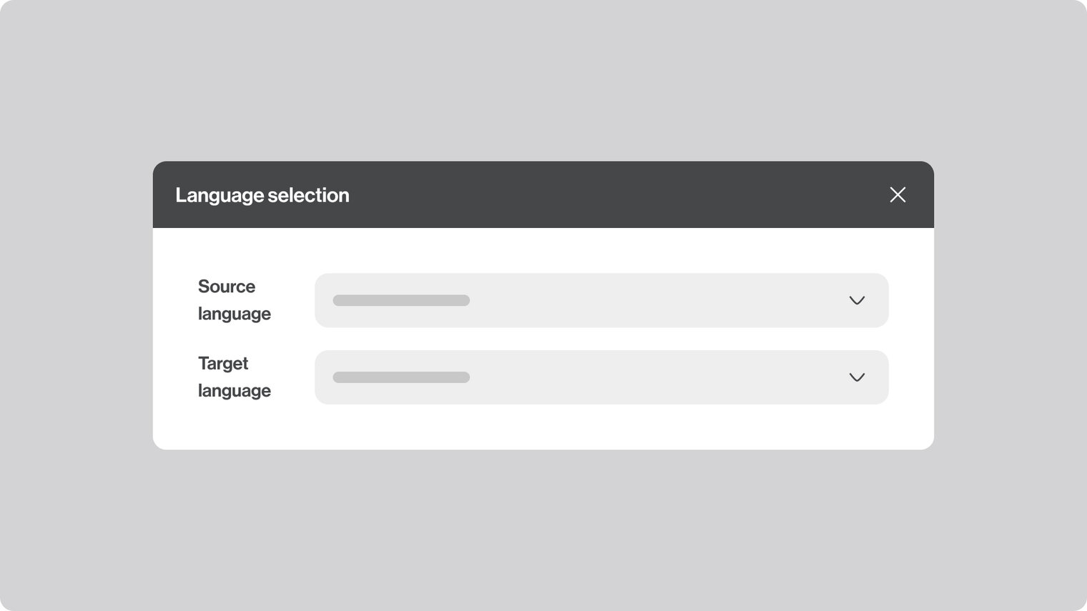Click white gap between the two dropdown fields
This screenshot has width=1087, height=611.
point(601,339)
